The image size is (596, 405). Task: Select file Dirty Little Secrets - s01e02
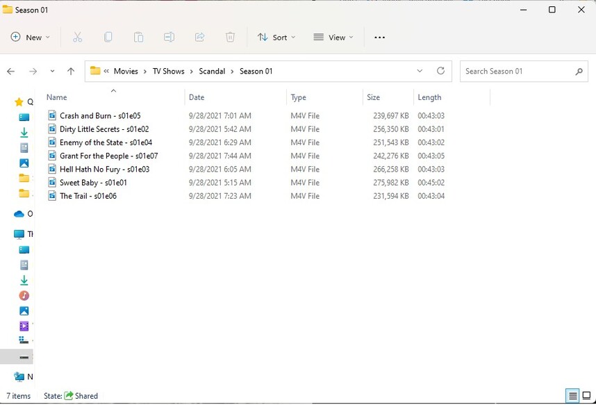pyautogui.click(x=104, y=129)
